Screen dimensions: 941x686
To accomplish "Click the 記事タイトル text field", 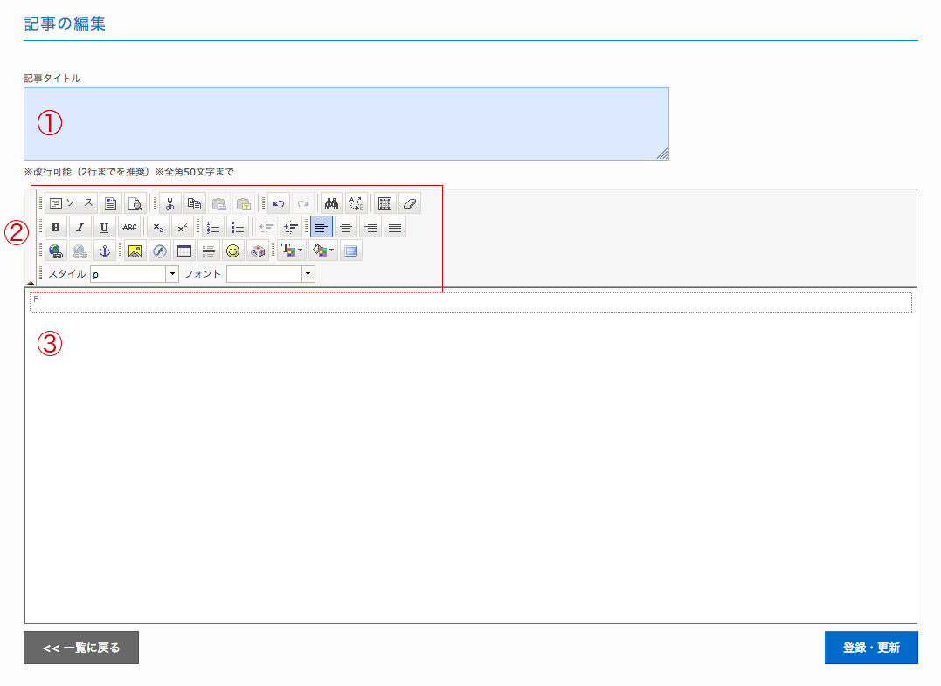I will (x=346, y=124).
